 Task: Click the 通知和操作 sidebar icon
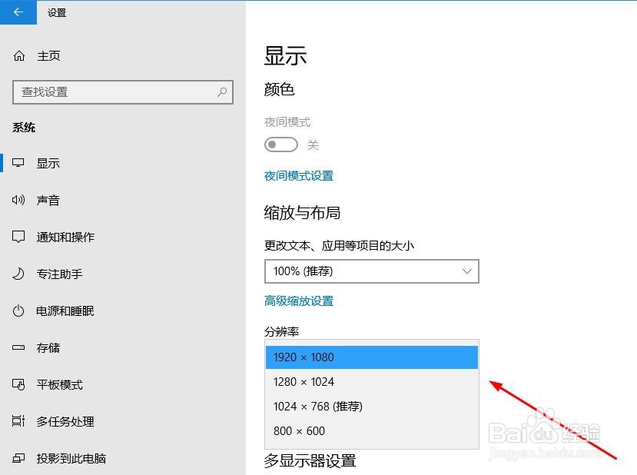tap(18, 237)
